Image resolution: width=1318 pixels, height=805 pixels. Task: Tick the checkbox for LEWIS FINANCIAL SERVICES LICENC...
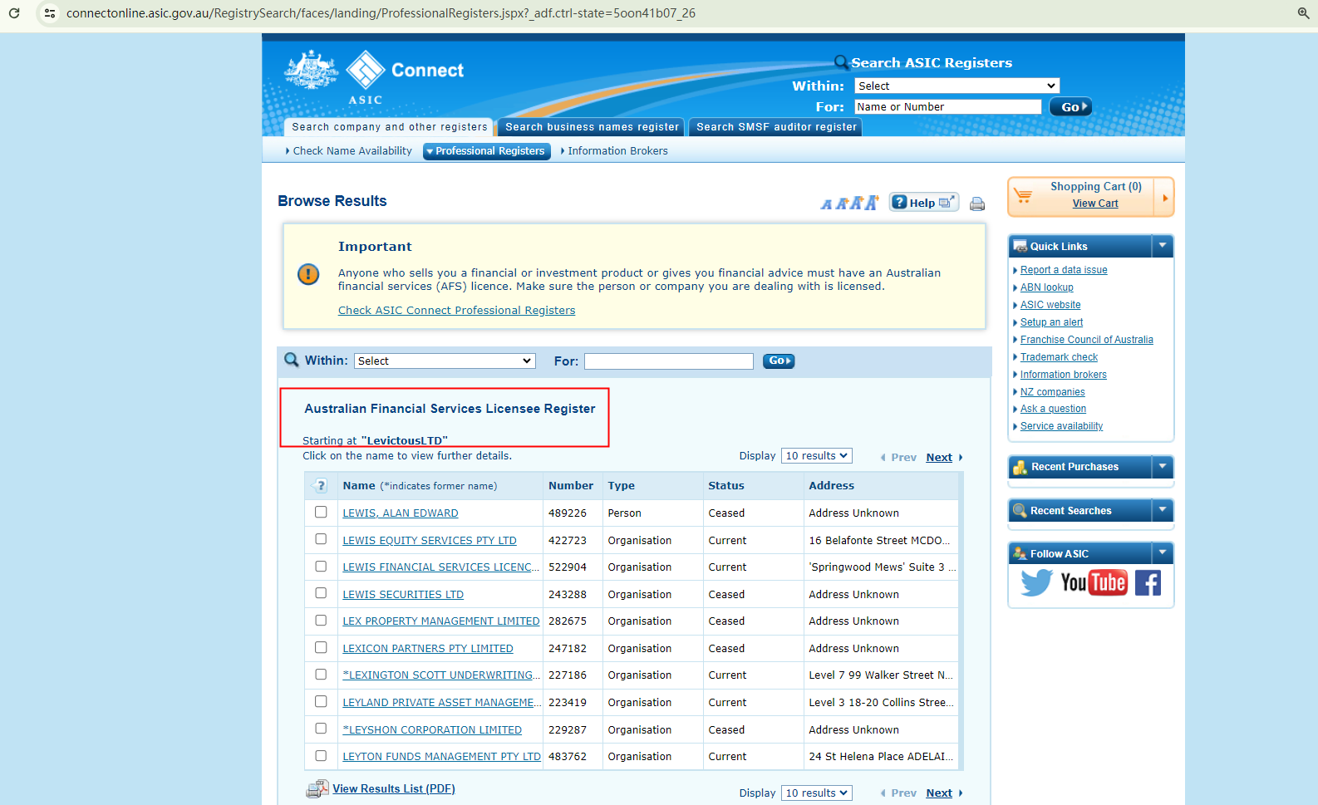(321, 567)
